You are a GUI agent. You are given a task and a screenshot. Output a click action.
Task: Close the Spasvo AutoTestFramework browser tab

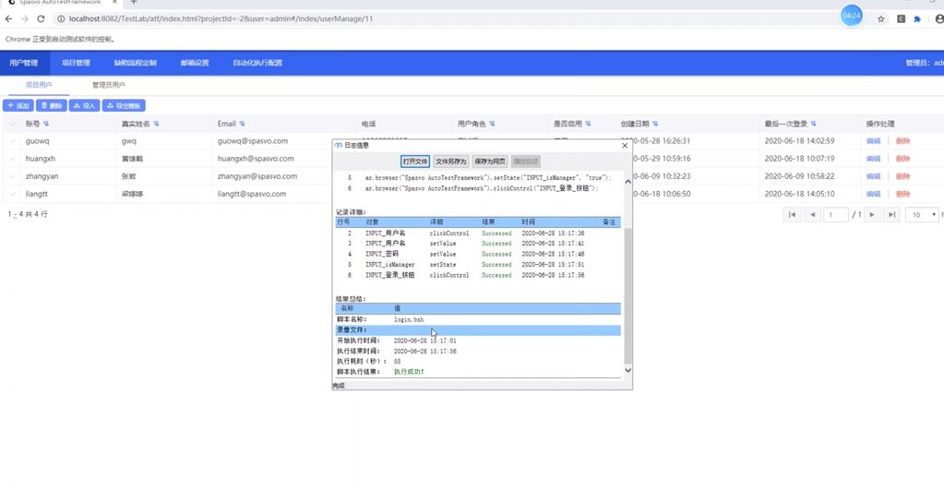115,3
